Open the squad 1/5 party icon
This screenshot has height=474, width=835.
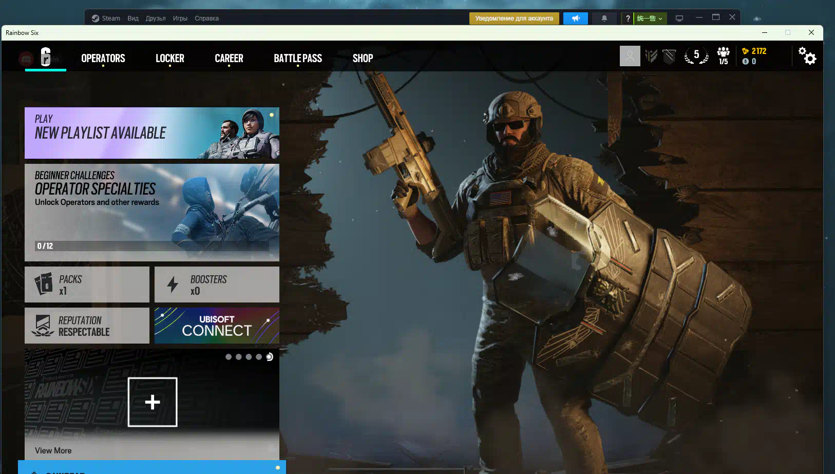723,55
